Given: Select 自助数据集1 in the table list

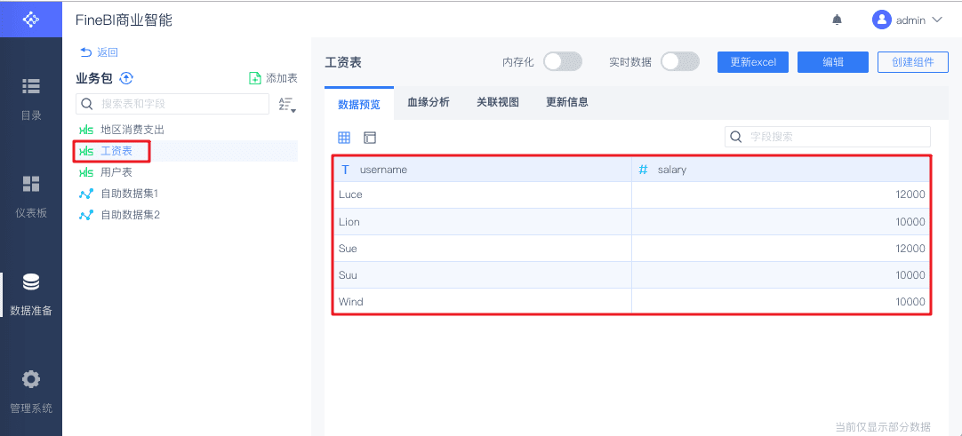Looking at the screenshot, I should tap(129, 194).
